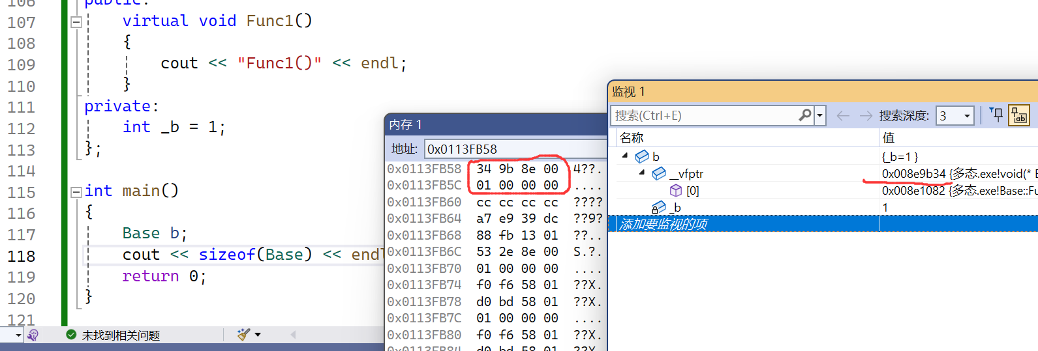Click the 'private:' keyword in code

121,106
